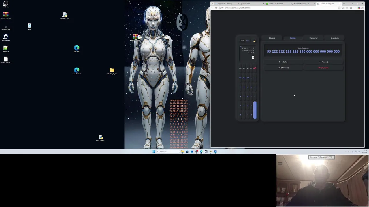Open Recycle Bin (Kosz) icon
Screen dimensions: 369x207
(29, 26)
